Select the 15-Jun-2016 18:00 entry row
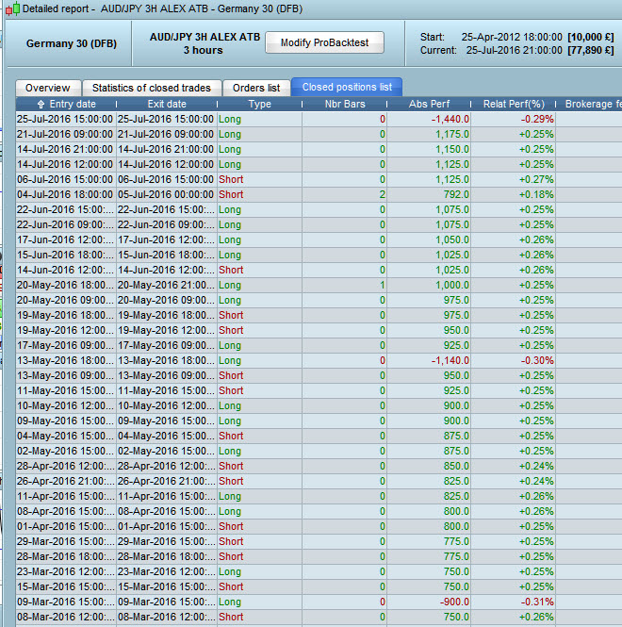 point(319,255)
